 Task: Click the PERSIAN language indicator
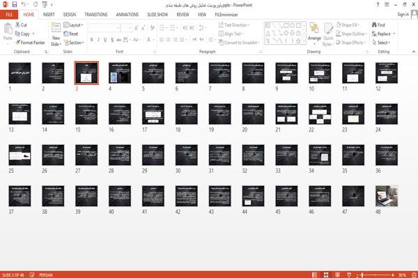tap(46, 275)
